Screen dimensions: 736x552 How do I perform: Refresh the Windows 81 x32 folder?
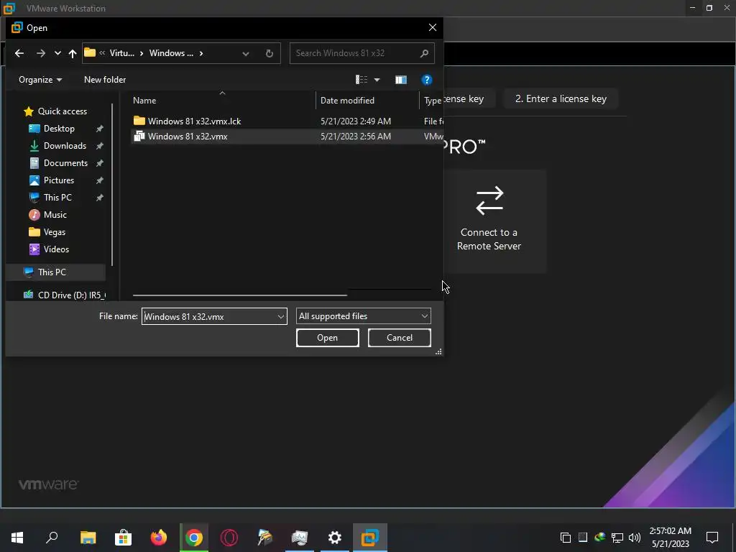270,53
